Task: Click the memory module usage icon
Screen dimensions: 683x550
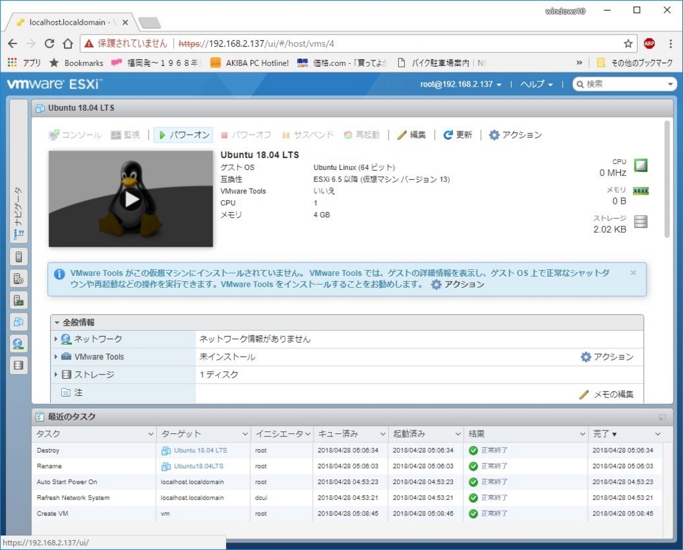Action: point(640,191)
